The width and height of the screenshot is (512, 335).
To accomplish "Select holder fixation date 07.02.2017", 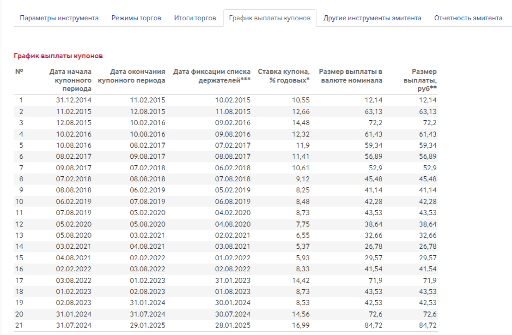I will [232, 145].
